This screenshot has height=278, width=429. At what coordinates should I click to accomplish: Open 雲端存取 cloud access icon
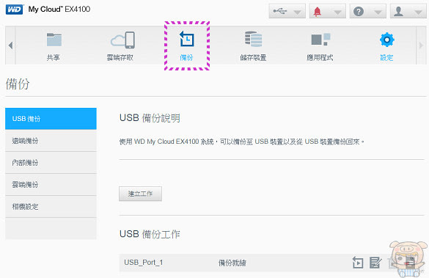[123, 40]
